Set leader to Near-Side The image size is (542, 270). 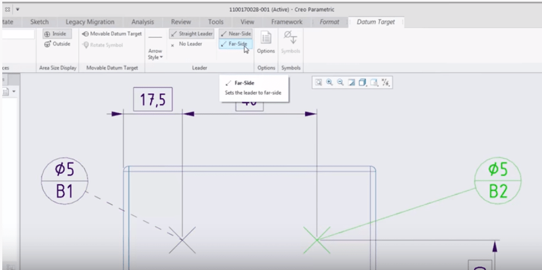point(235,34)
